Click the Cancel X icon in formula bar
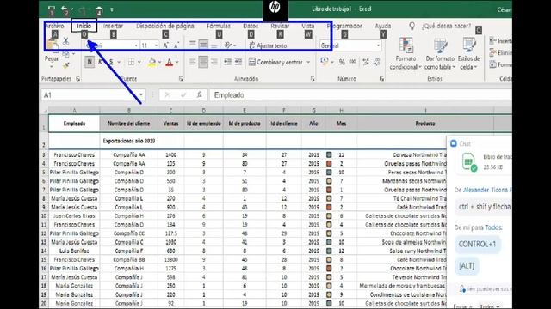 point(167,95)
